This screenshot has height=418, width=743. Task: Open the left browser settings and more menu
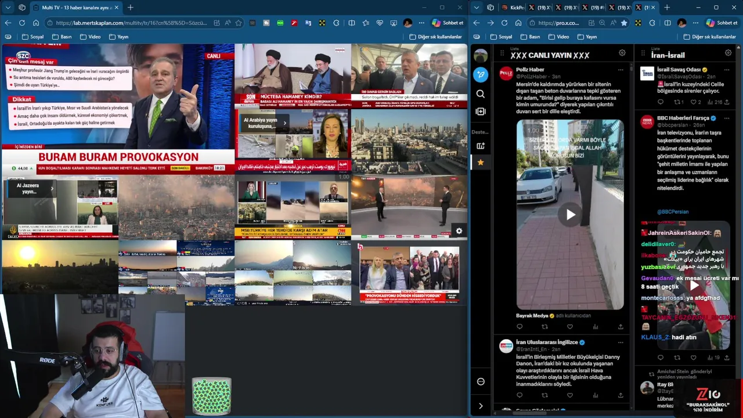pyautogui.click(x=421, y=23)
